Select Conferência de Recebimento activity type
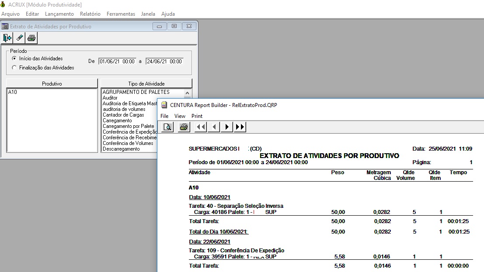The image size is (484, 272). click(130, 138)
